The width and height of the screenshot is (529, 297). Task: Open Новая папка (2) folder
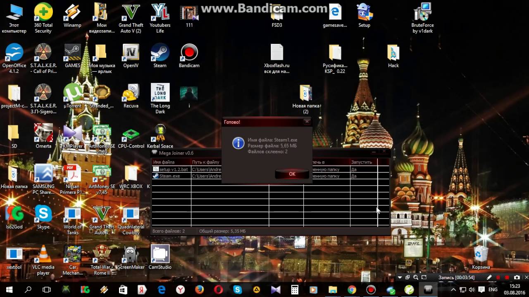306,99
